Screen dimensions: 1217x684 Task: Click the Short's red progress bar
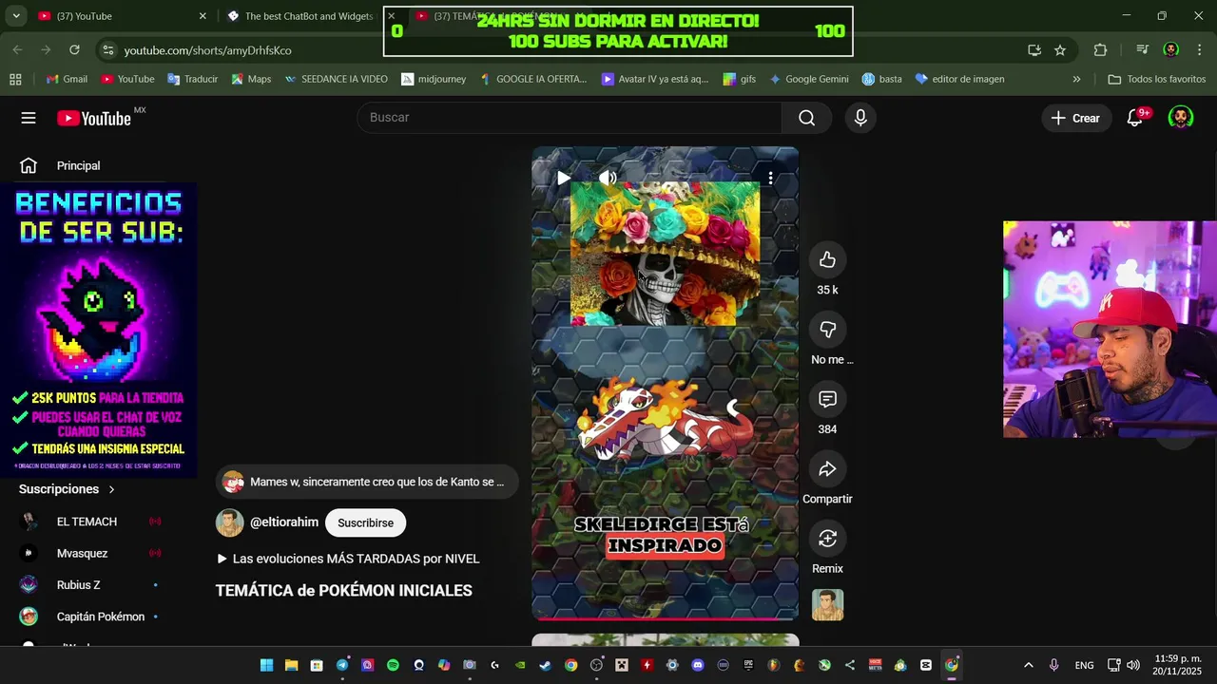coord(665,618)
